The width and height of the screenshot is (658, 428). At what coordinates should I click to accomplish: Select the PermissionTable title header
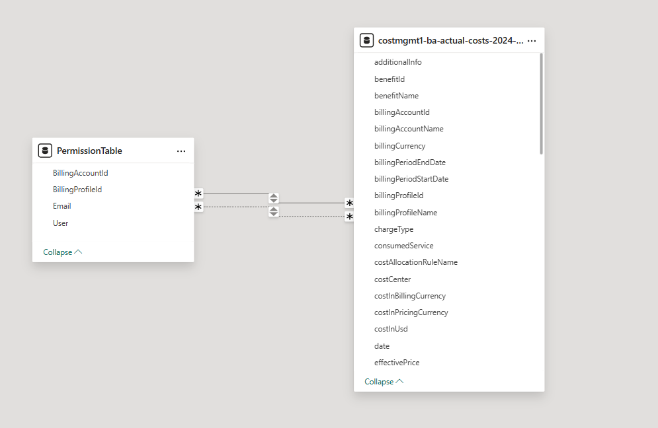pyautogui.click(x=89, y=151)
